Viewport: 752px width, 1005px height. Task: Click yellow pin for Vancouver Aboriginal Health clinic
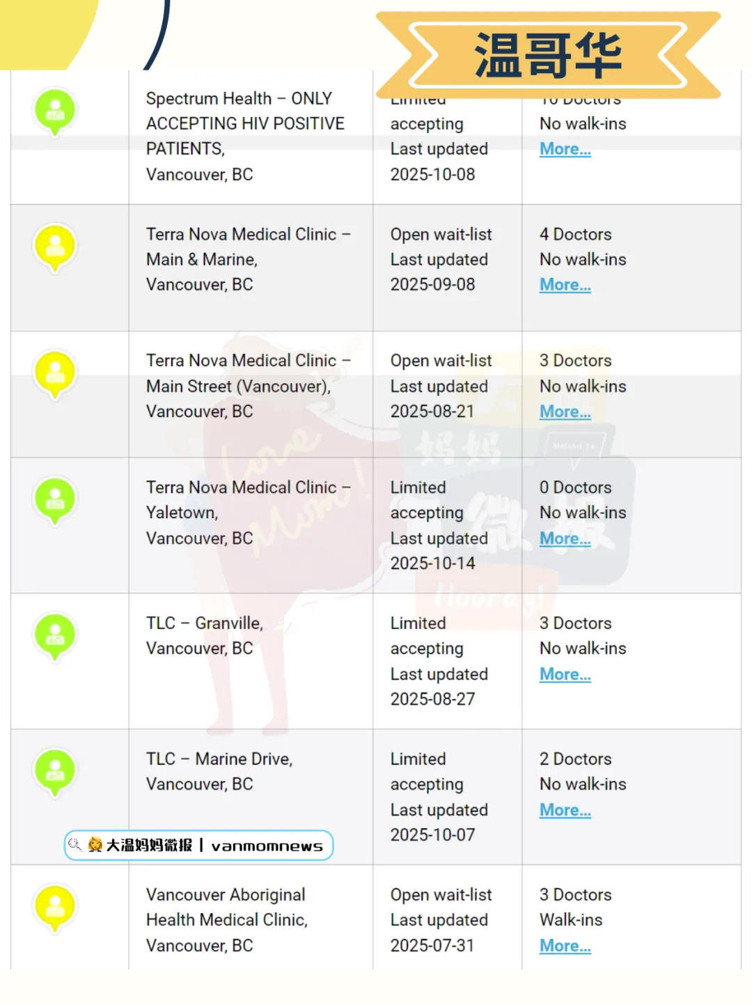(x=55, y=907)
